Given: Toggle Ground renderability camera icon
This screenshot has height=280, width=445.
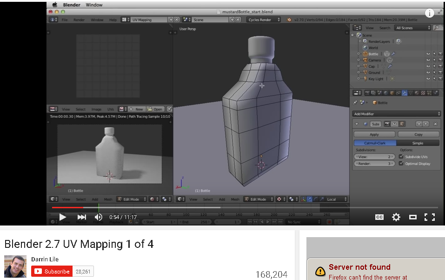Looking at the screenshot, I should click(440, 73).
